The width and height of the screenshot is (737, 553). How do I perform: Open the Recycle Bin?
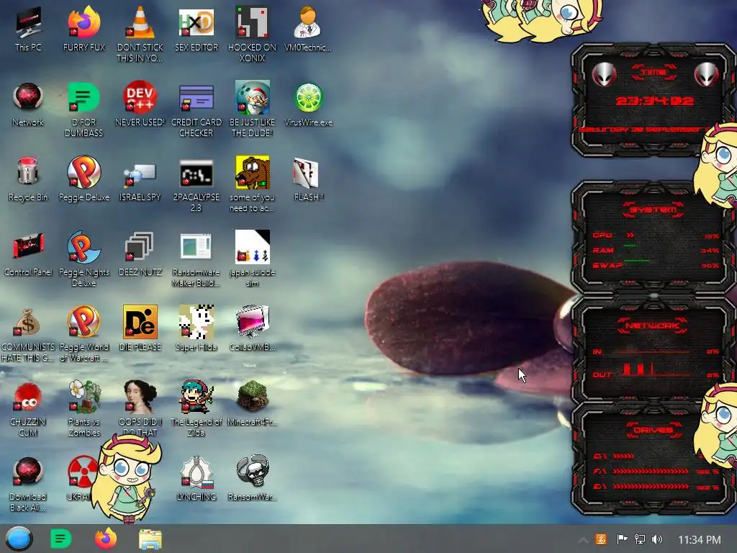28,179
